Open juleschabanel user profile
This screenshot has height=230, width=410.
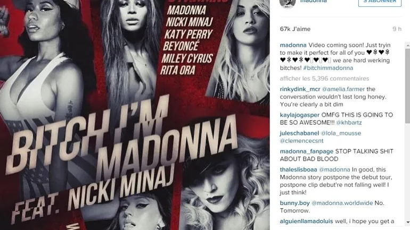pyautogui.click(x=299, y=133)
